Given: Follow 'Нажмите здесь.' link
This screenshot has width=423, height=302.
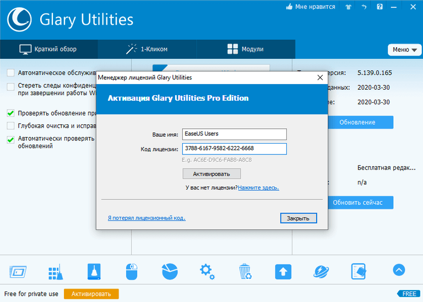Looking at the screenshot, I should click(x=258, y=188).
